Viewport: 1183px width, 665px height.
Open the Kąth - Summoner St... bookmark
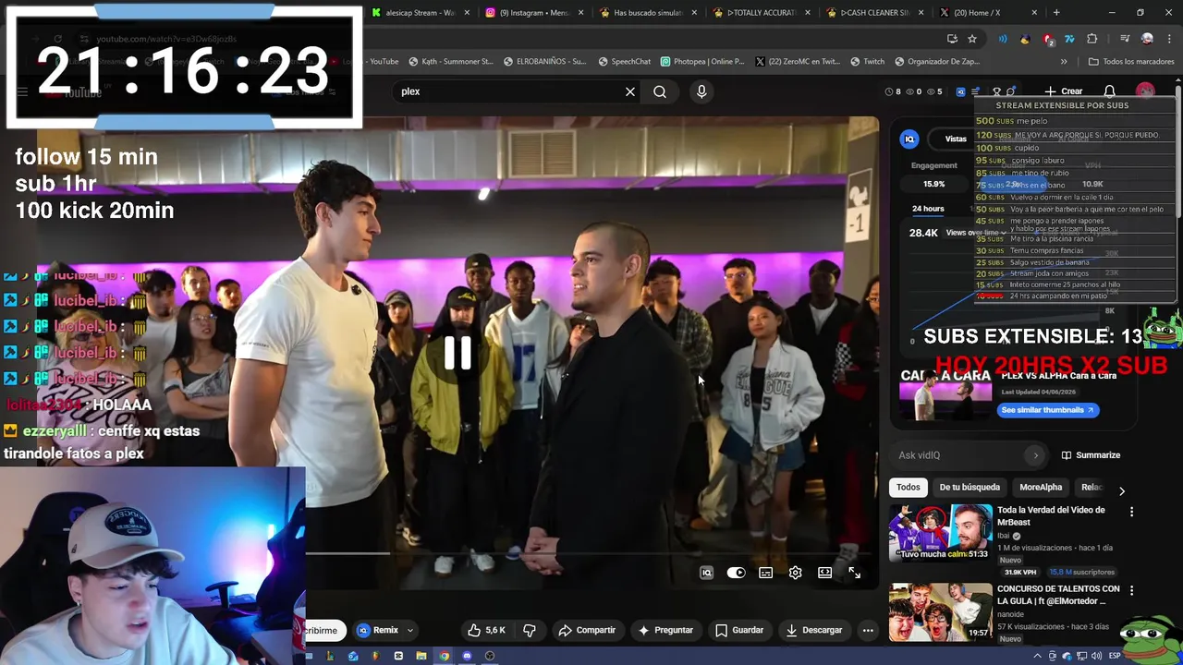pyautogui.click(x=451, y=61)
